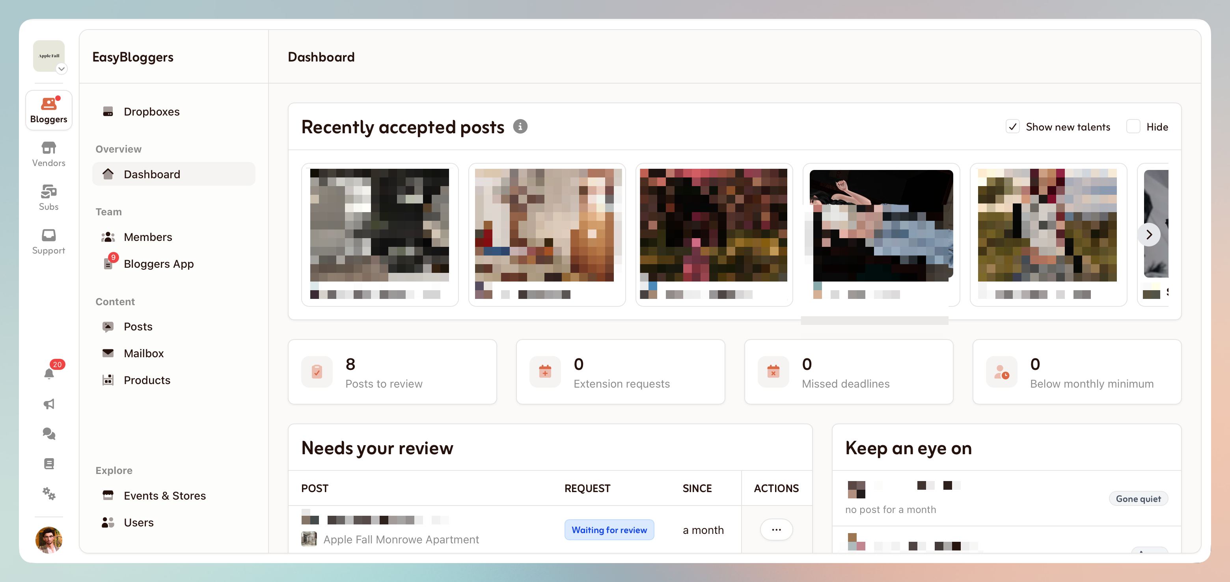Open the announcements megaphone icon

(x=49, y=404)
